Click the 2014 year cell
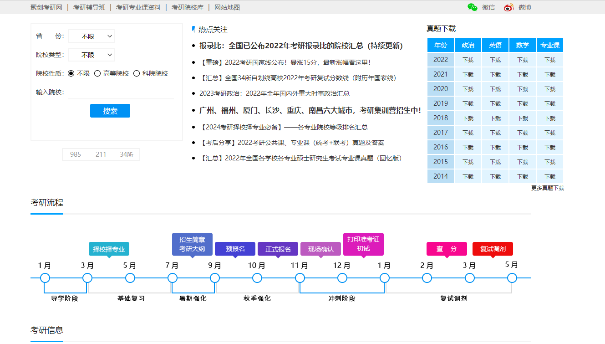Image resolution: width=605 pixels, height=344 pixels. tap(441, 176)
